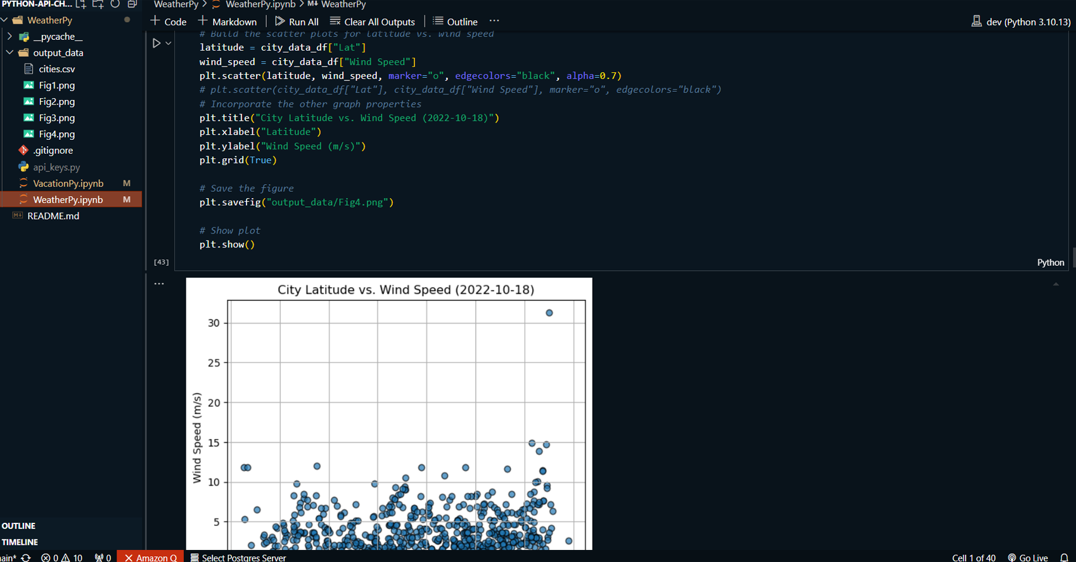Open the cell output more actions ellipsis
1076x562 pixels.
pyautogui.click(x=159, y=284)
